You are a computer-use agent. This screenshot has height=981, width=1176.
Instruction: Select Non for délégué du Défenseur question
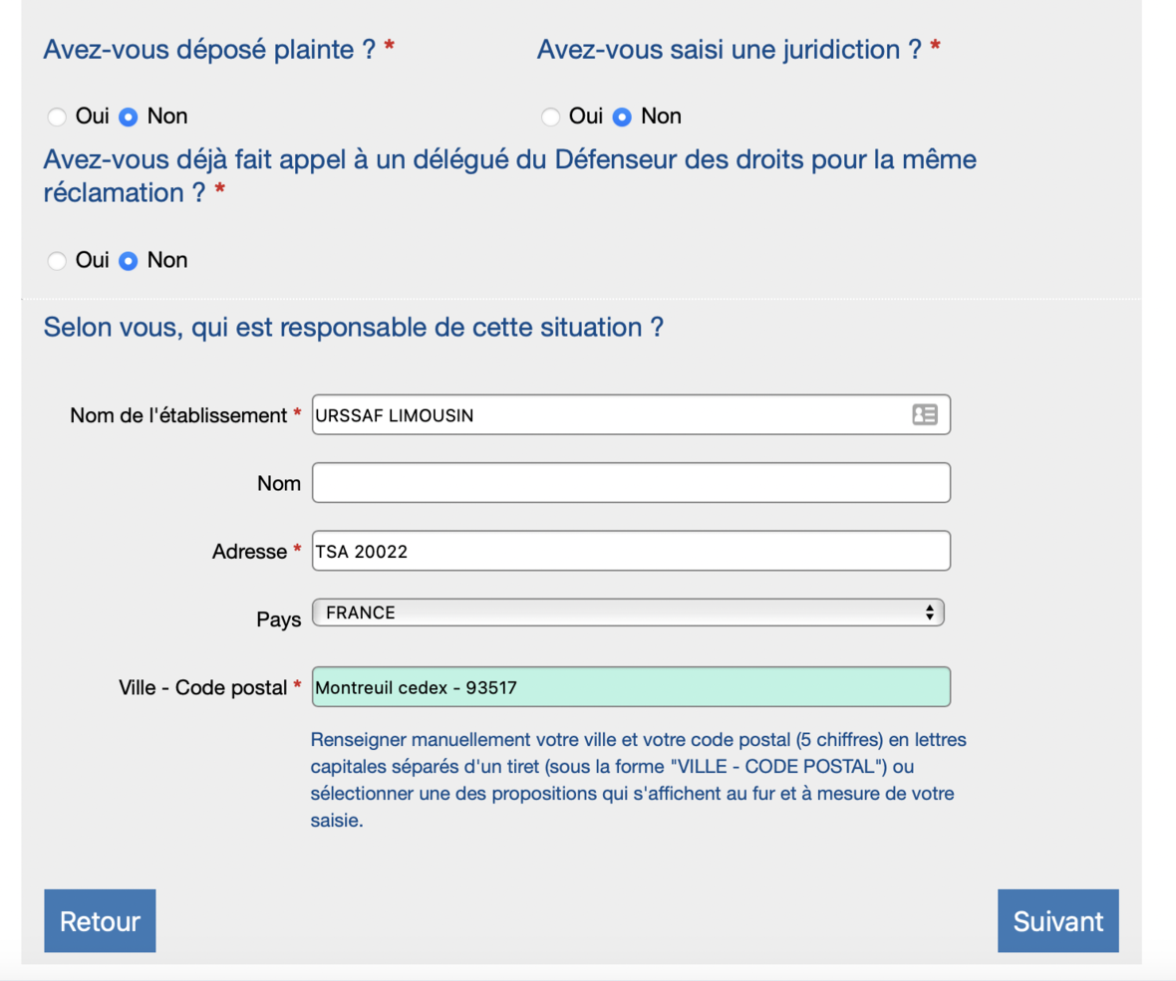(x=129, y=261)
